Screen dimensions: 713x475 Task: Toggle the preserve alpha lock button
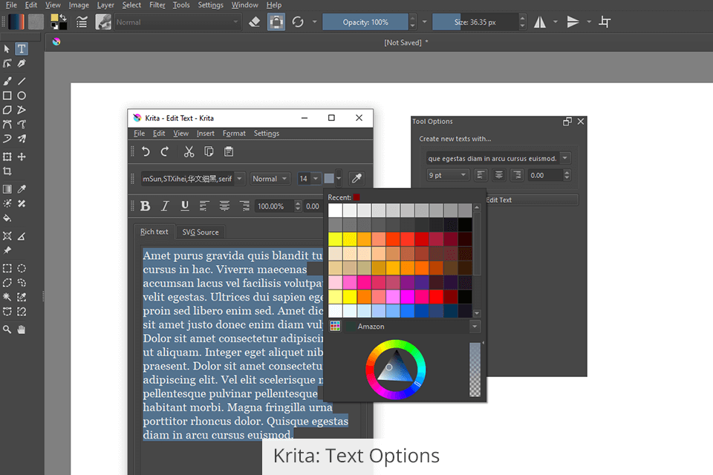tap(276, 22)
